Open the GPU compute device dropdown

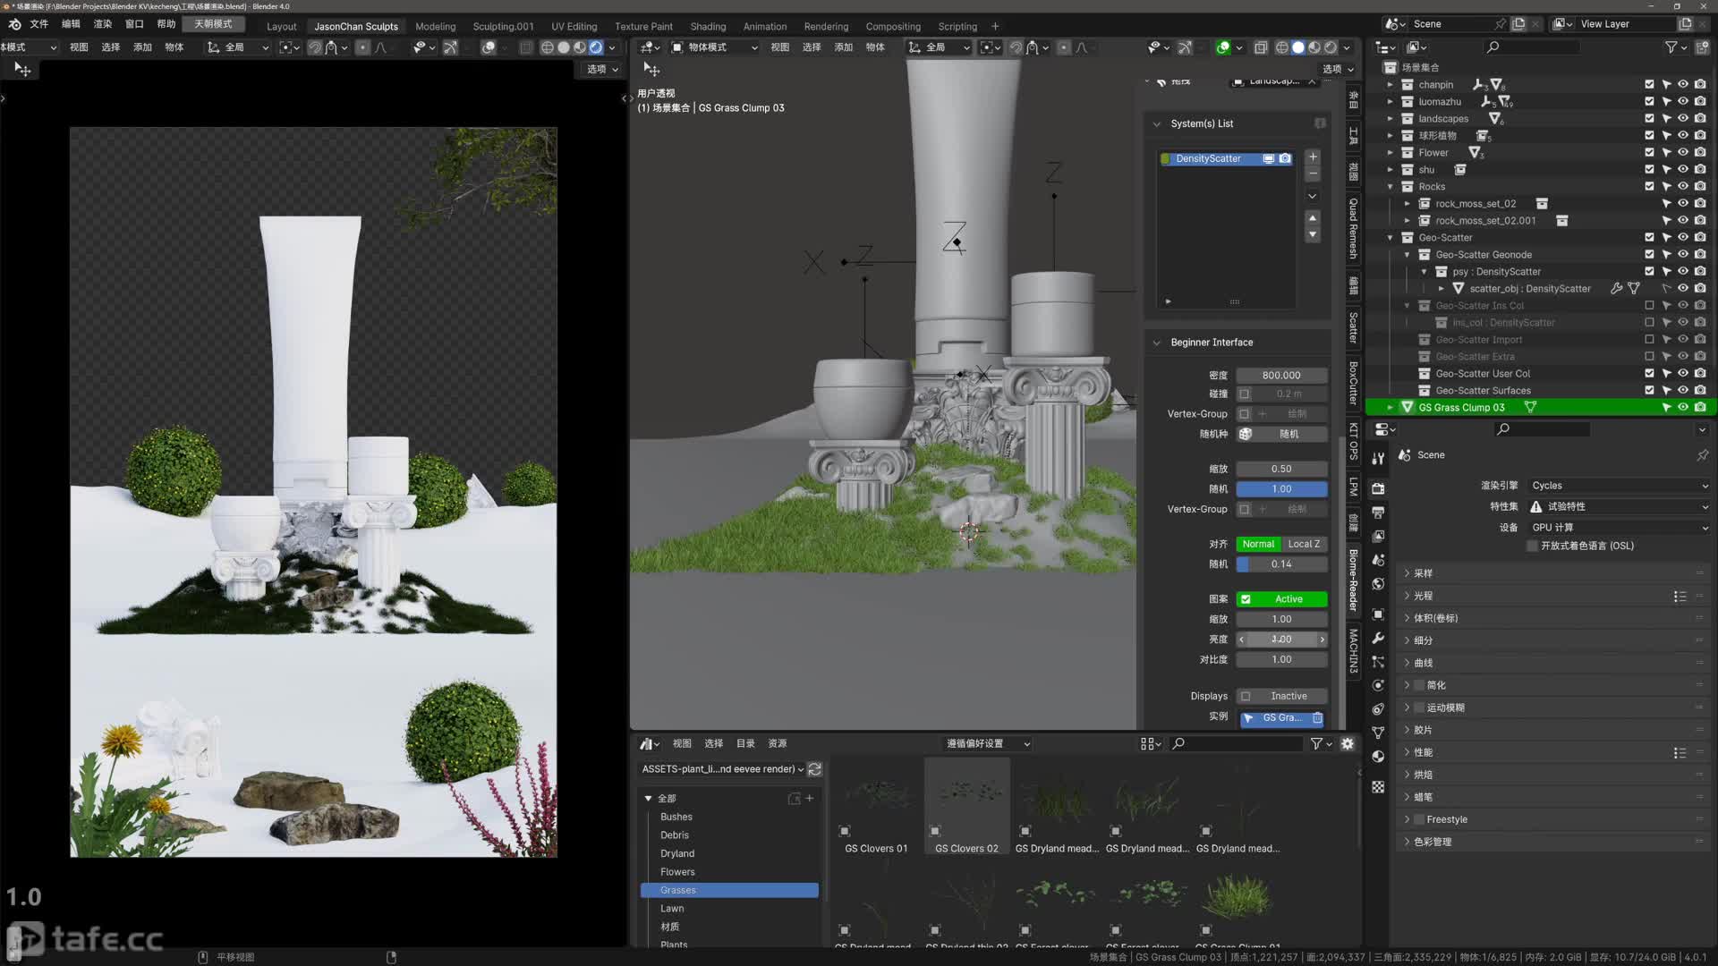coord(1618,528)
